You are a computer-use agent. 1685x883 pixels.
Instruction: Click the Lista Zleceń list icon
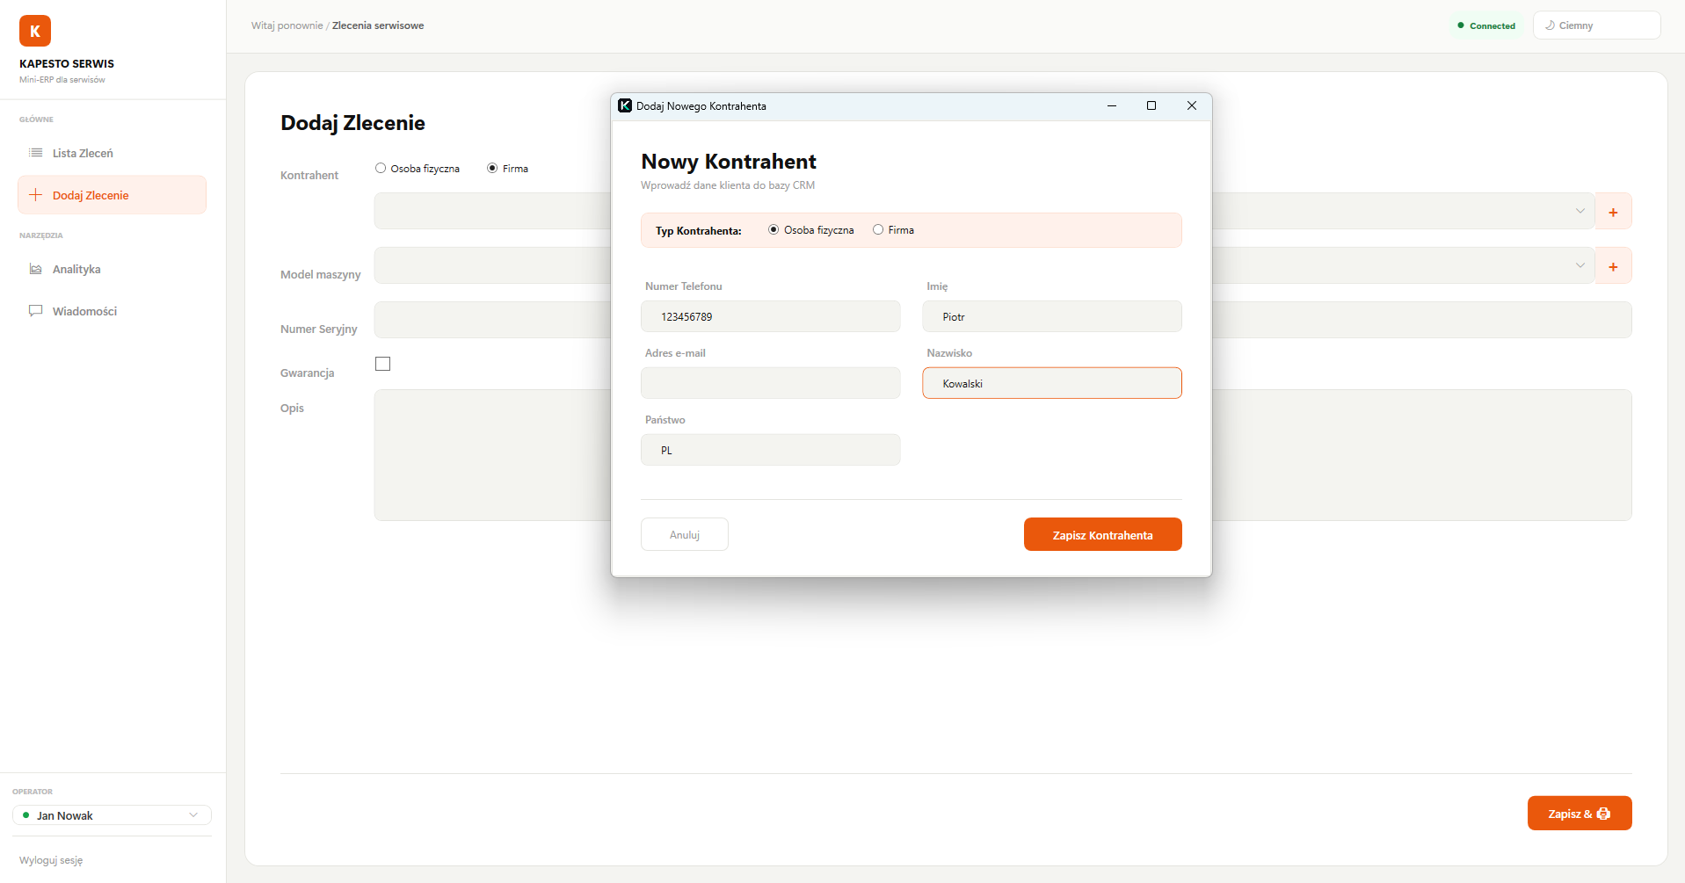36,153
